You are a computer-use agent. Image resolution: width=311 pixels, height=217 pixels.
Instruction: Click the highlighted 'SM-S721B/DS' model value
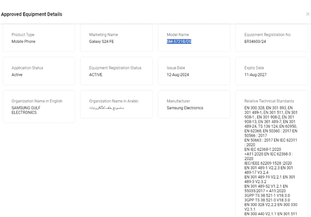tap(179, 41)
